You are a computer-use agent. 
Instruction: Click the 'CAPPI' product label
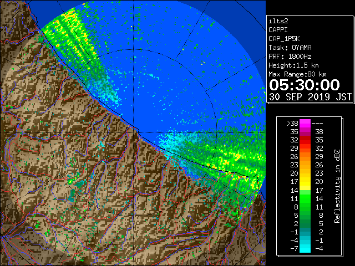(x=278, y=30)
